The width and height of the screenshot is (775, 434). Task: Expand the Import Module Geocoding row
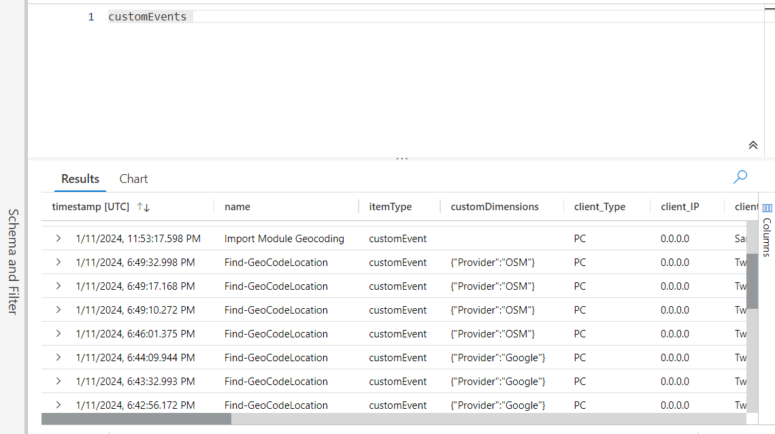click(59, 238)
